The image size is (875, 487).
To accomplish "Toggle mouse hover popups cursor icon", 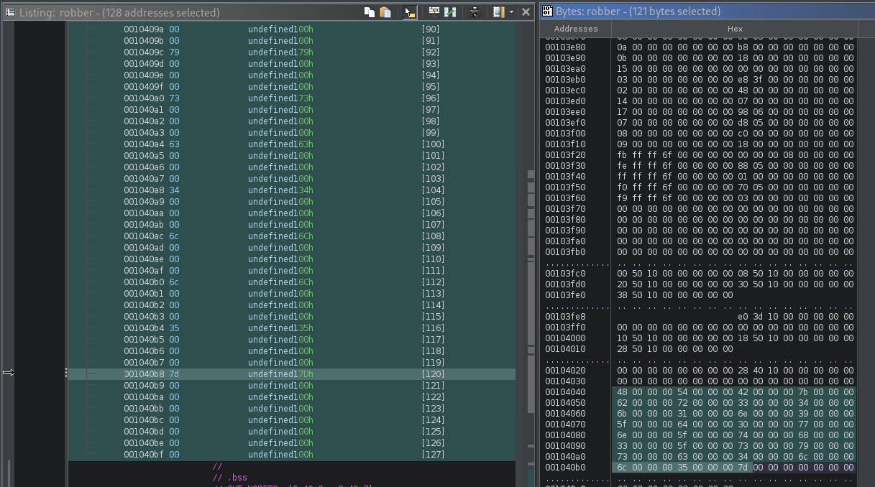I will (x=409, y=12).
